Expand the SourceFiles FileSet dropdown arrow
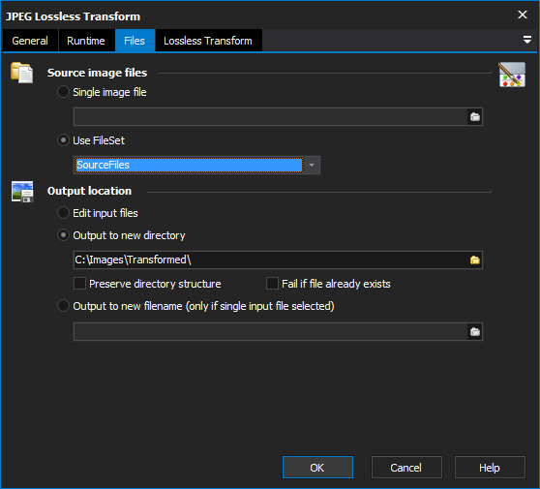This screenshot has height=489, width=540. [312, 165]
